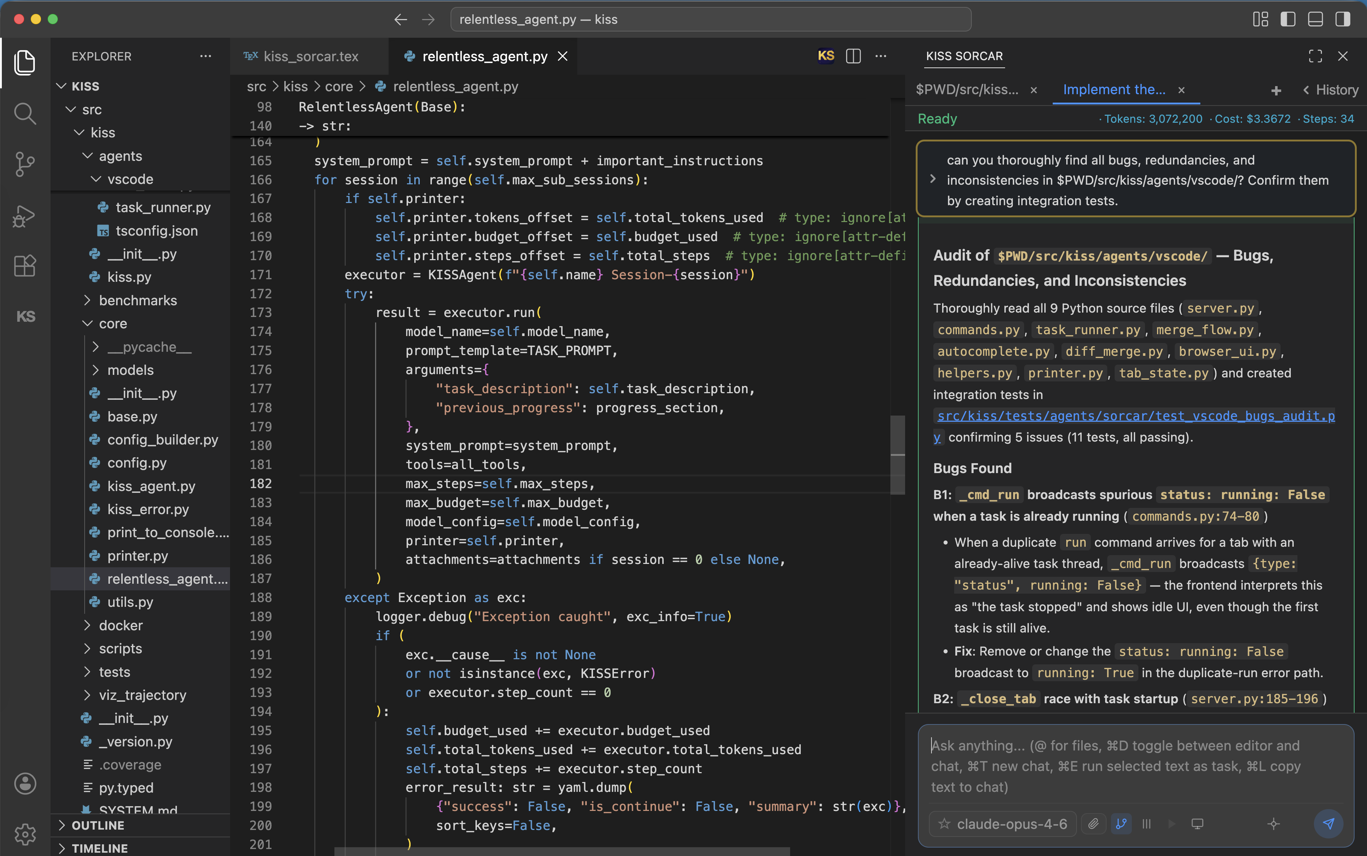This screenshot has height=856, width=1367.
Task: Close the KISS SORCAR panel
Action: click(1343, 56)
